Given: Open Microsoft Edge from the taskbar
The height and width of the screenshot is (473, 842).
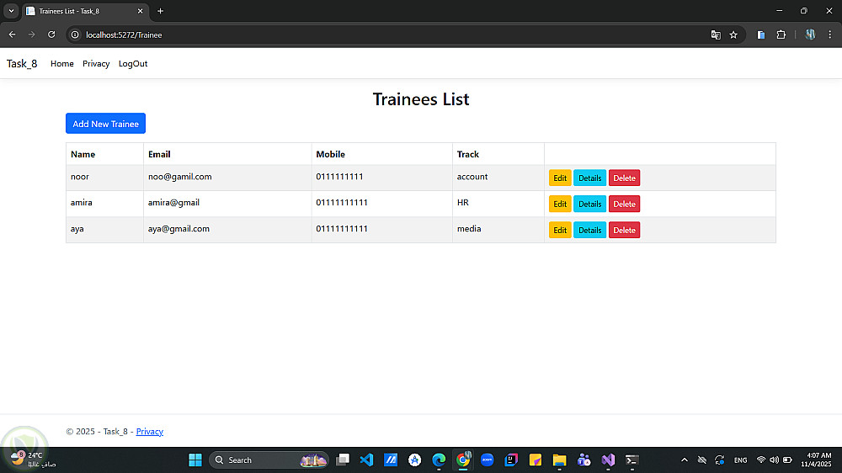Looking at the screenshot, I should [439, 460].
